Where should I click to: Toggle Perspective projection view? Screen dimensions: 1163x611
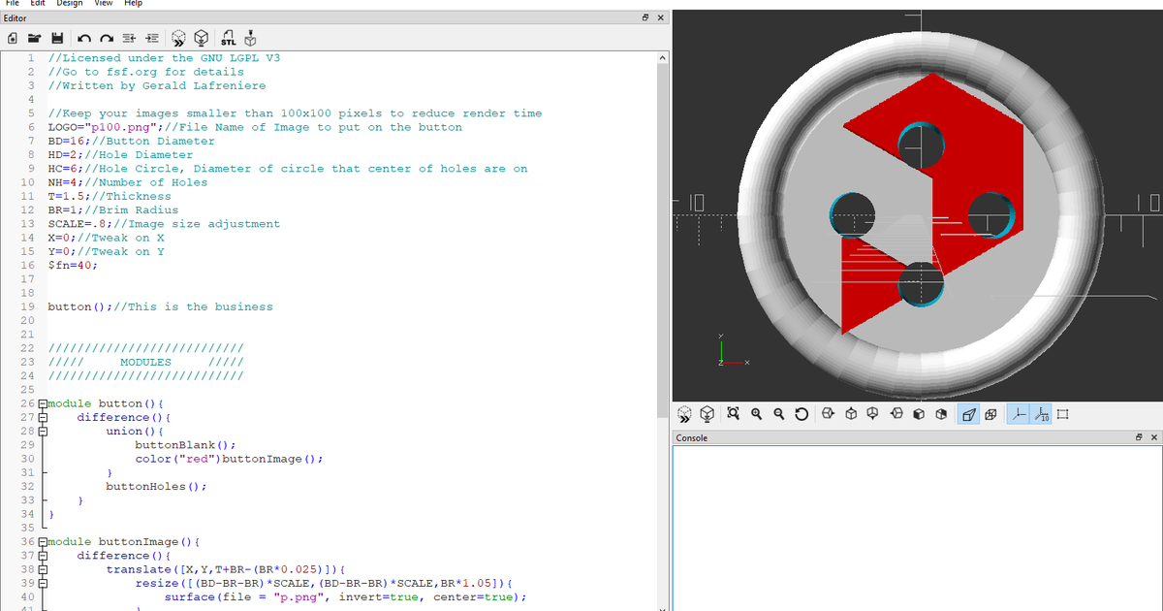pyautogui.click(x=967, y=415)
